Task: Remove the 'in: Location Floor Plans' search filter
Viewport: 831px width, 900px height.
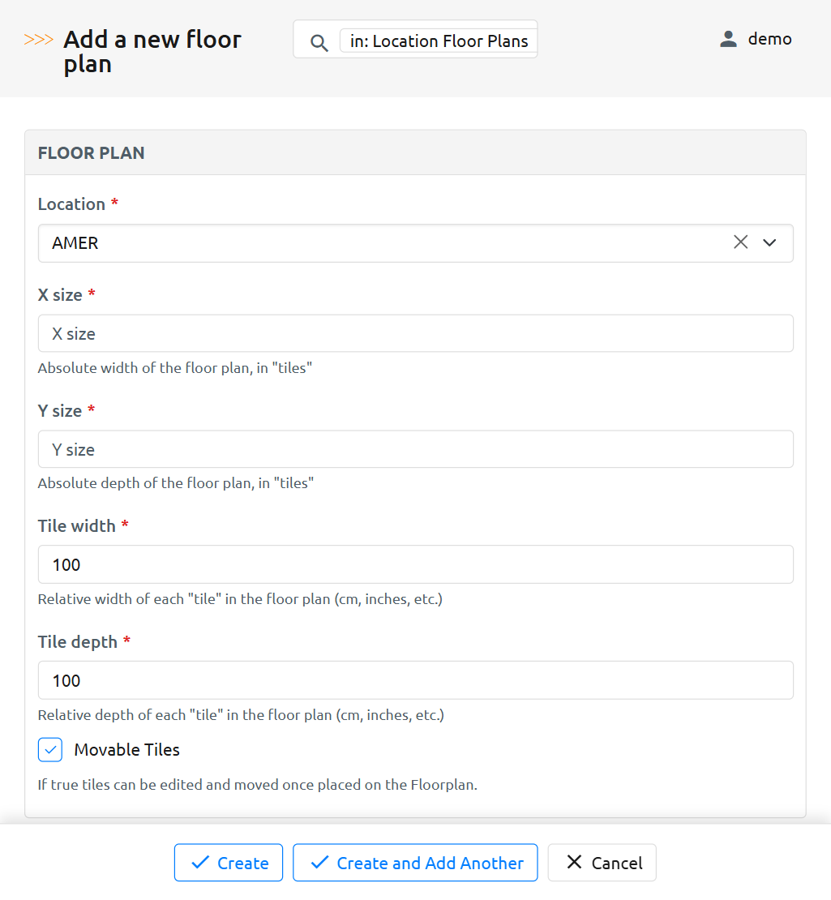Action: (x=438, y=41)
